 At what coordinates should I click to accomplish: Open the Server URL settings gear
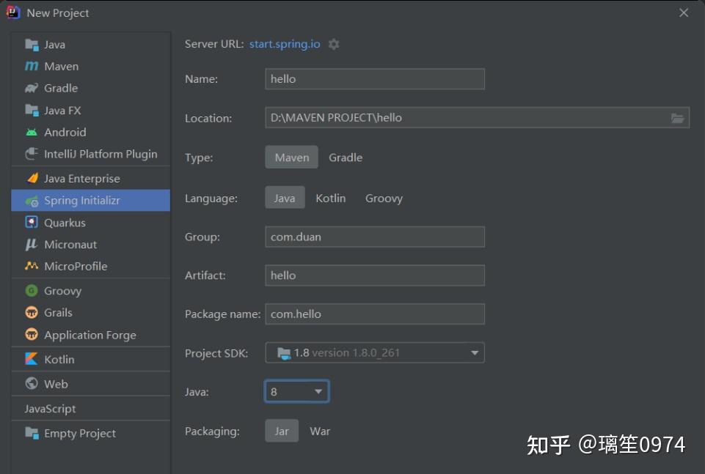(x=334, y=44)
